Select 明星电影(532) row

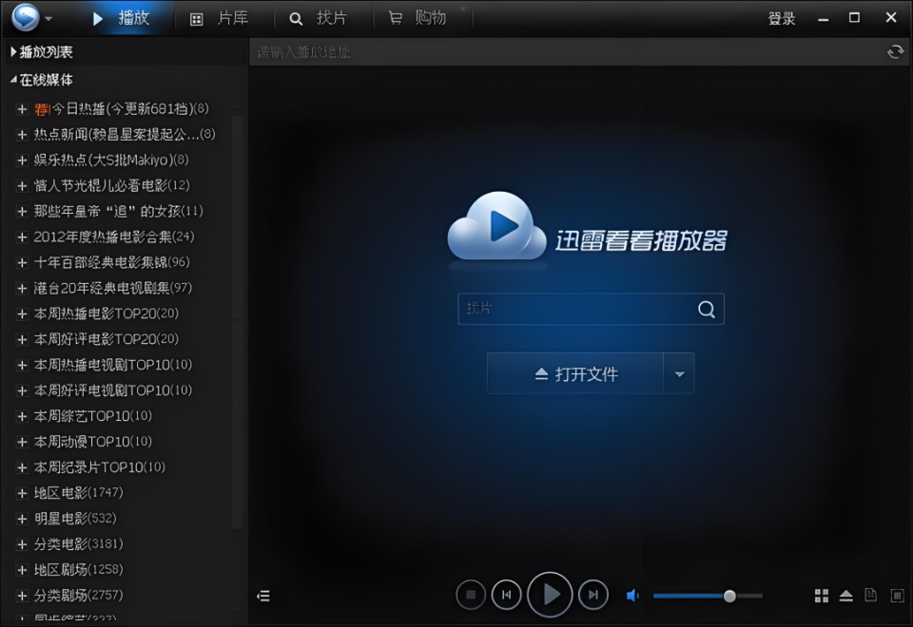75,519
